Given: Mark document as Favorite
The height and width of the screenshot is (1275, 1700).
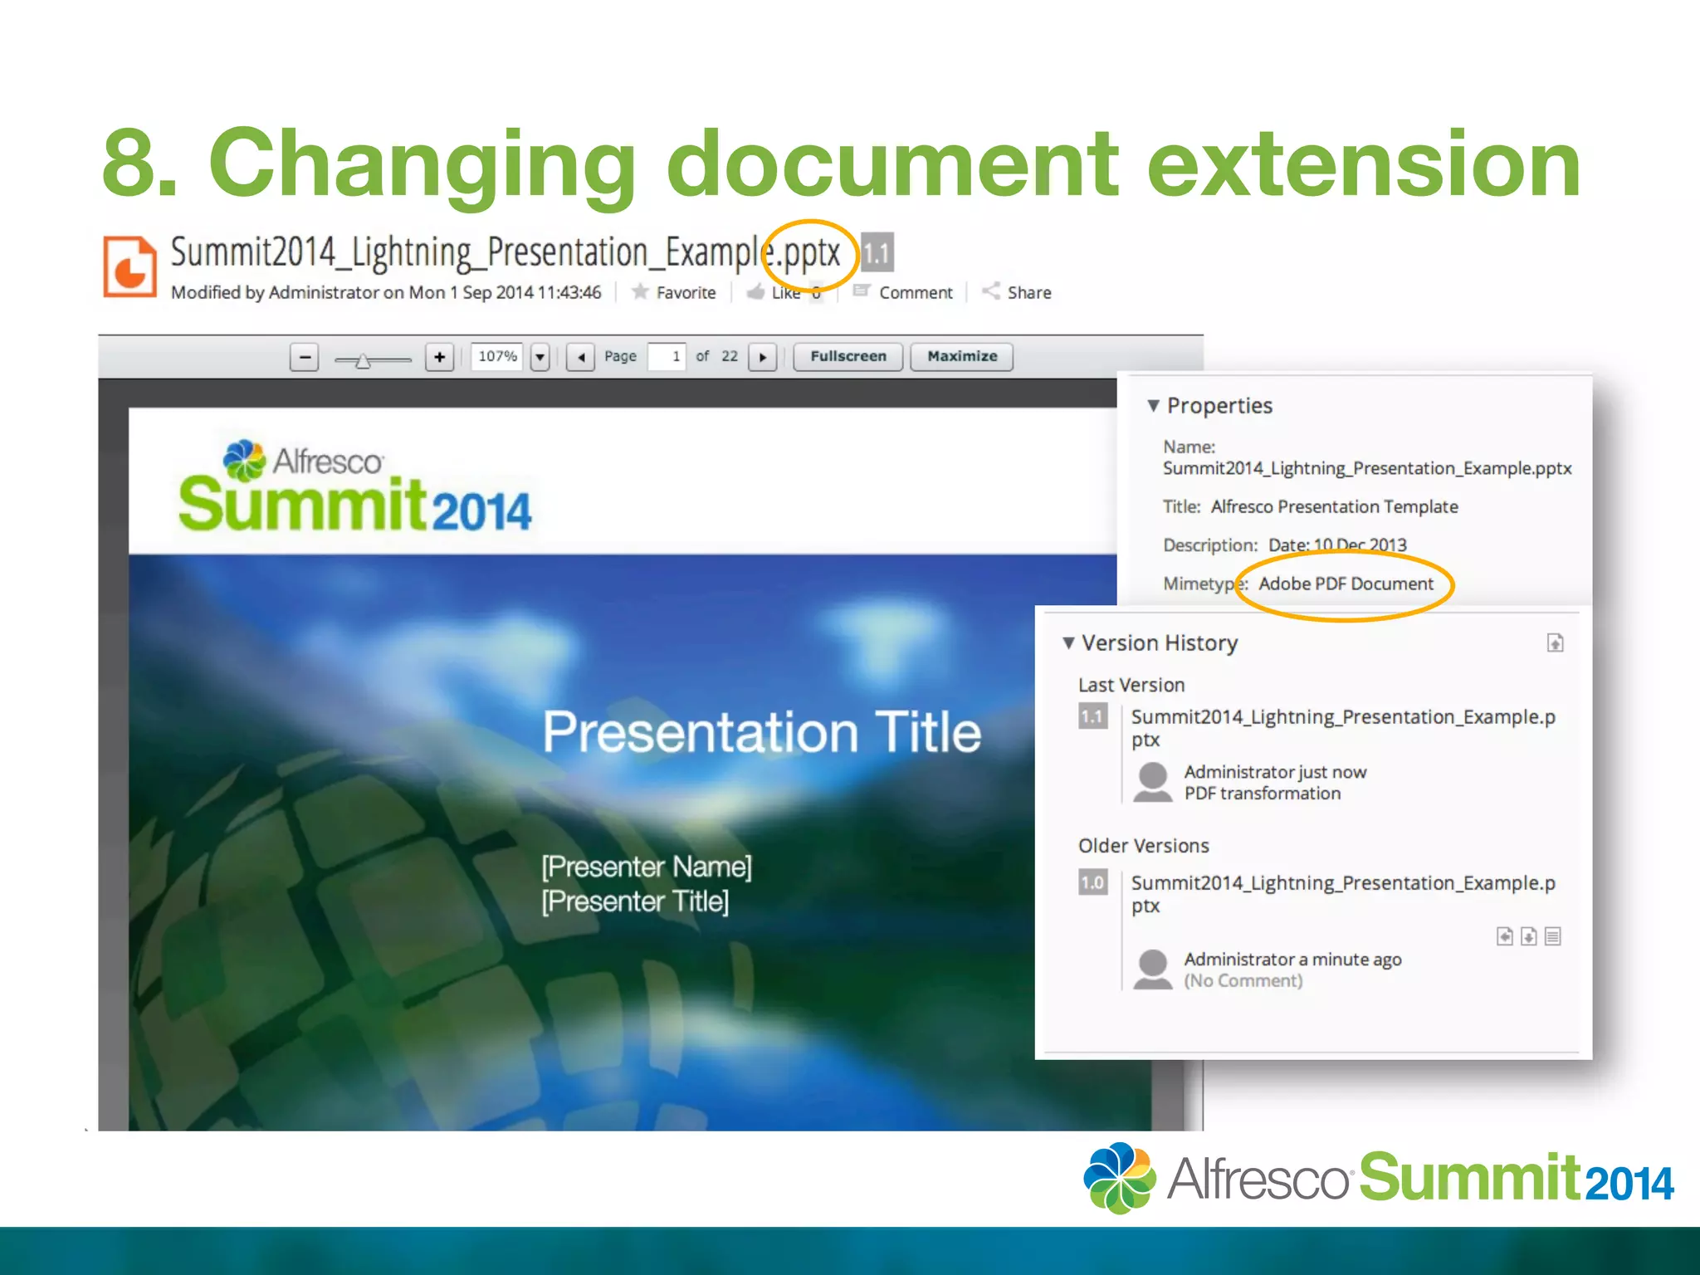Looking at the screenshot, I should point(673,292).
